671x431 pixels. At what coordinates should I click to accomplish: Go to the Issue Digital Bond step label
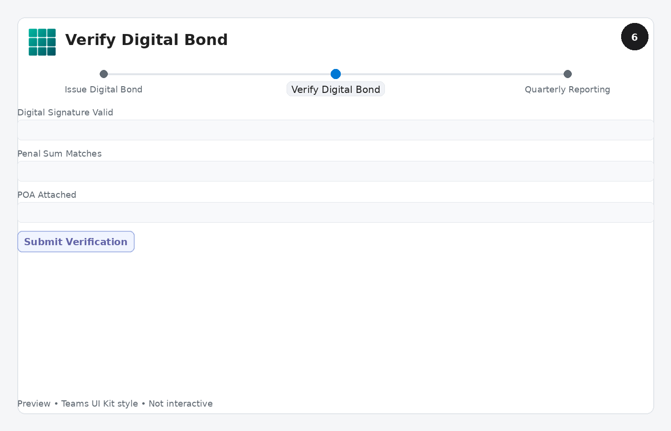pos(104,90)
